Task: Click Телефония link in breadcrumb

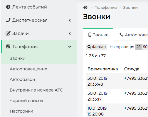Action: [106, 8]
